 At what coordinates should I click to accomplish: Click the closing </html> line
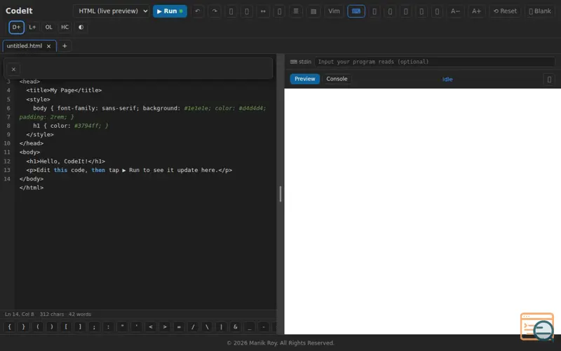click(x=32, y=187)
